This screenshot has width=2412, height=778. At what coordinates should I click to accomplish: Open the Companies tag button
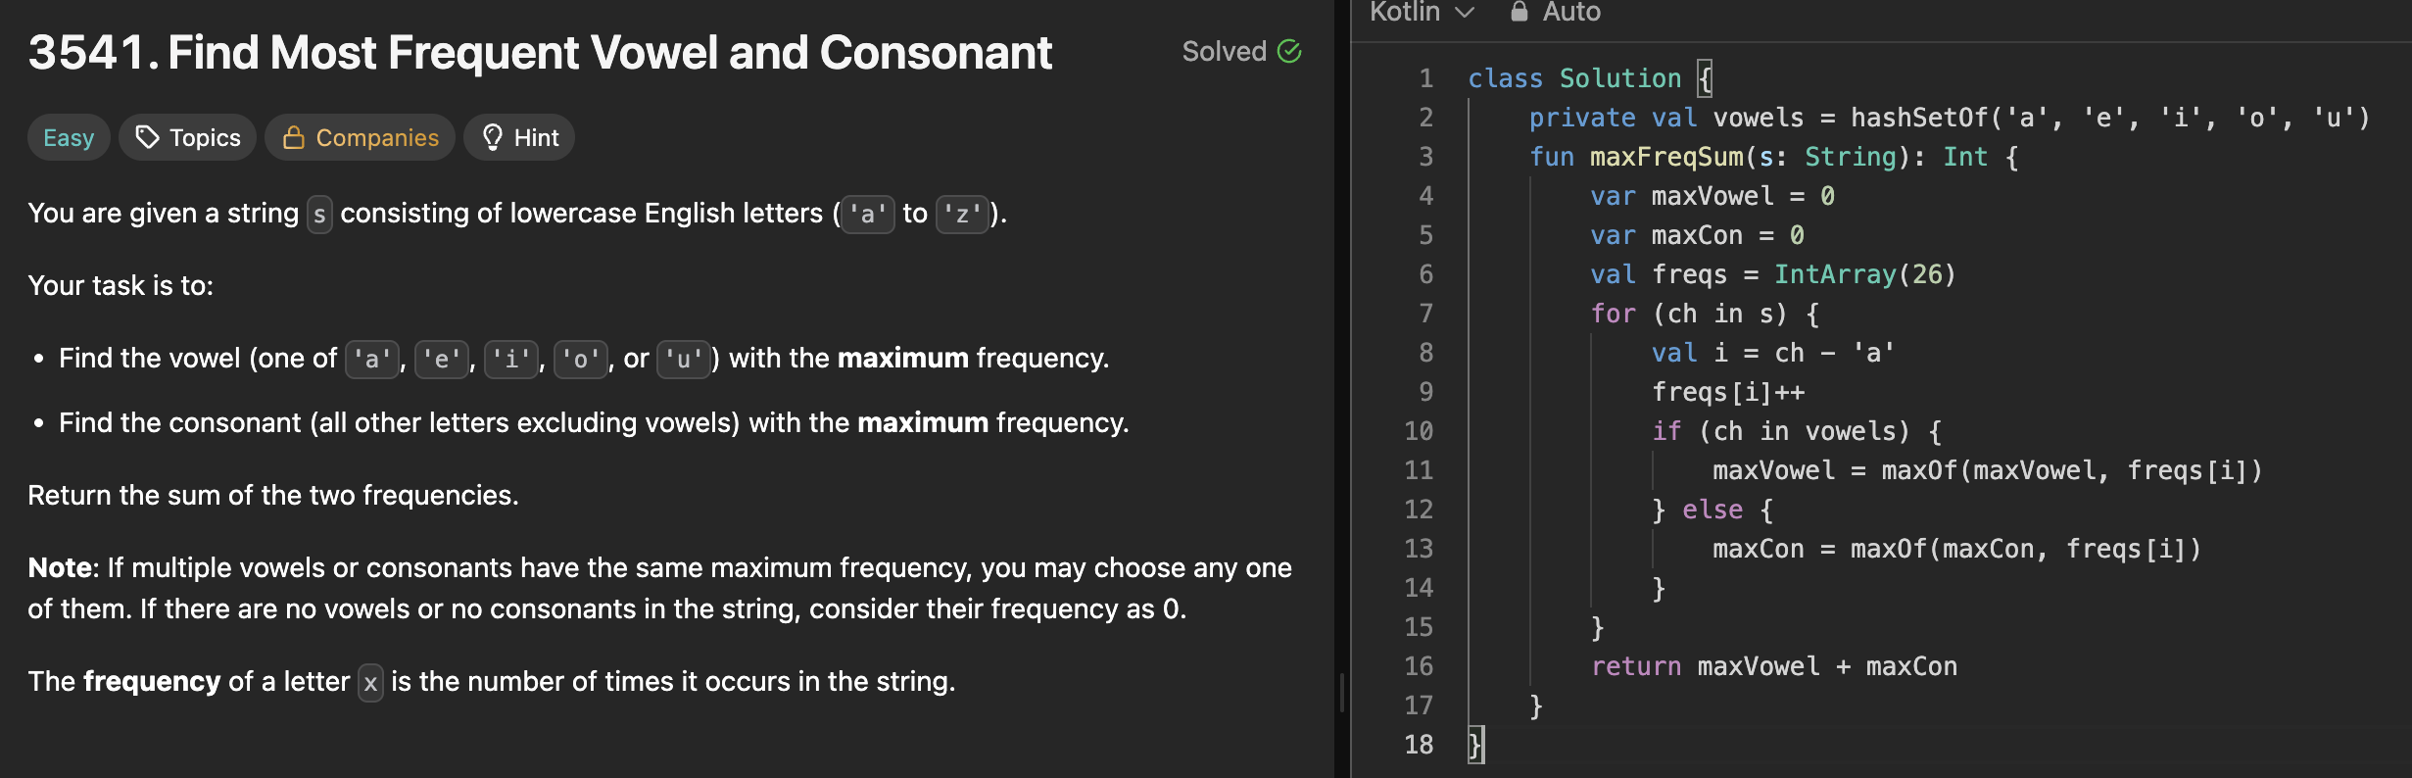[x=360, y=137]
